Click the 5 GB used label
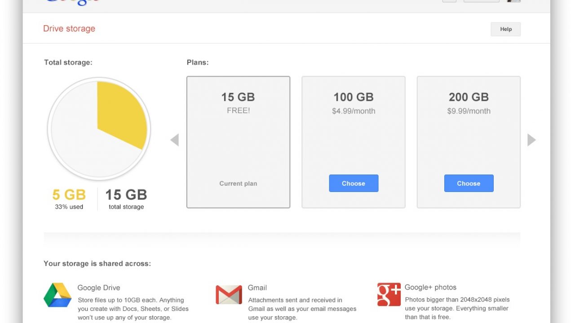The image size is (575, 323). 69,195
